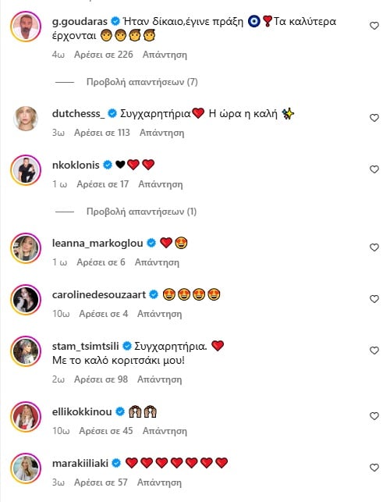Tap heart icon on dutchesss_ comment
Viewport: 390px width, 502px height.
point(374,118)
